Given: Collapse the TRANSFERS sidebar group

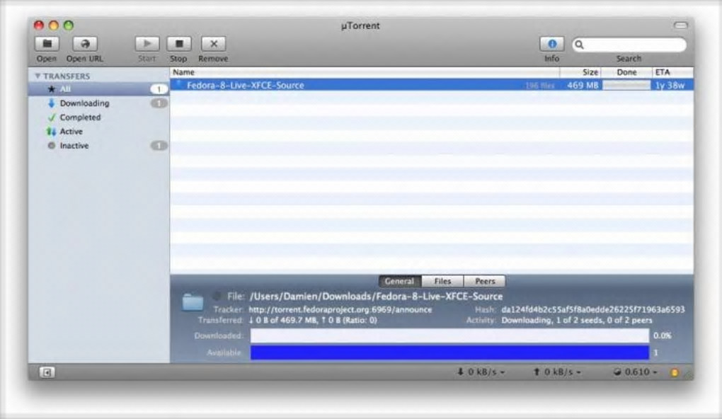Looking at the screenshot, I should point(38,76).
